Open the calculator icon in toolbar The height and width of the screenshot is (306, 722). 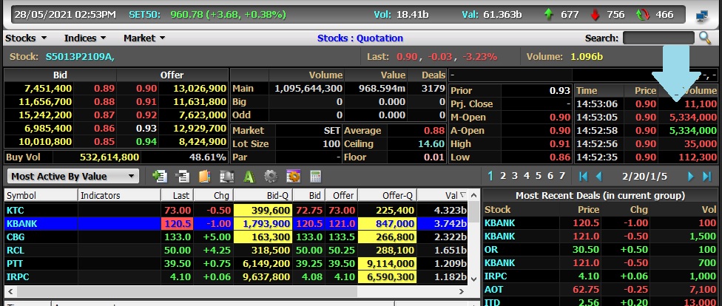(315, 176)
